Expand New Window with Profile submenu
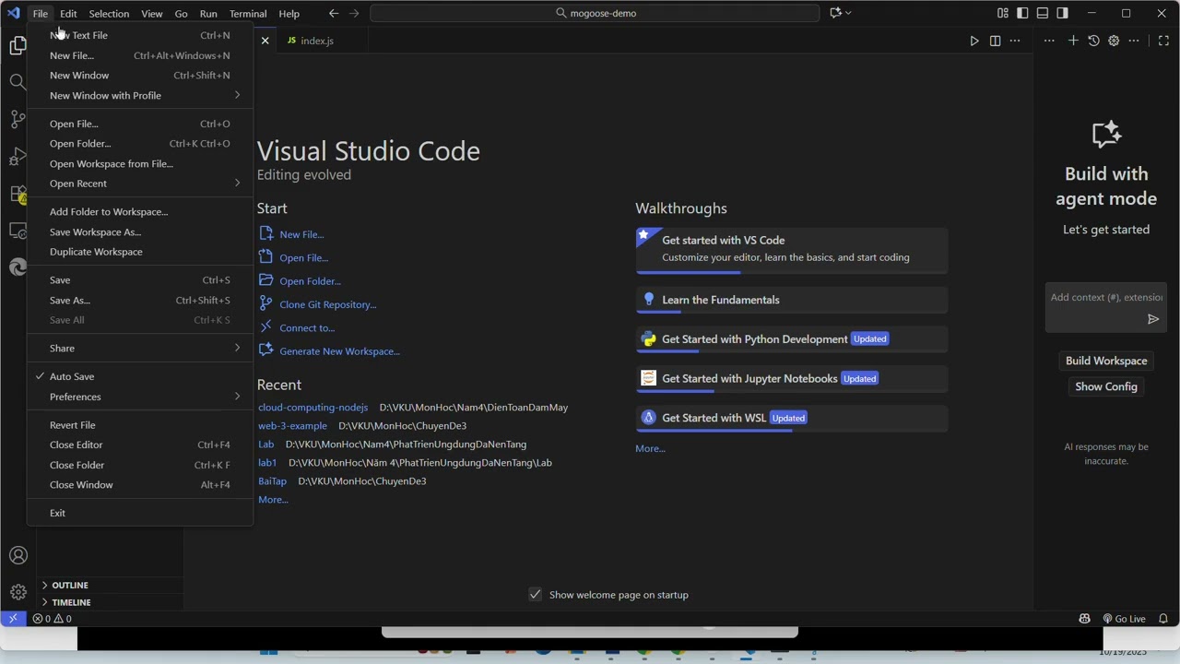The width and height of the screenshot is (1180, 664). click(140, 95)
